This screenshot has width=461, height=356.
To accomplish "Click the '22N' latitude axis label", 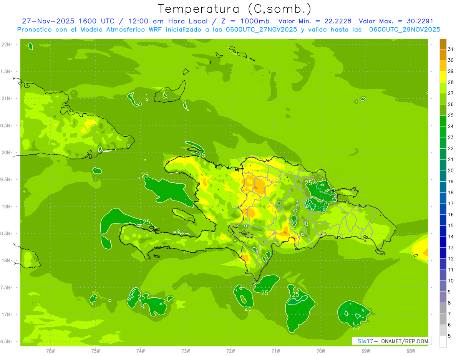I will 6,45.
